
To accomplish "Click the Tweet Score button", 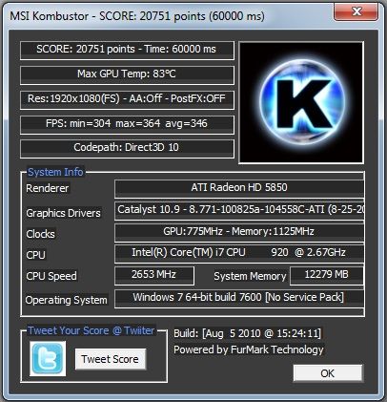I will 111,359.
